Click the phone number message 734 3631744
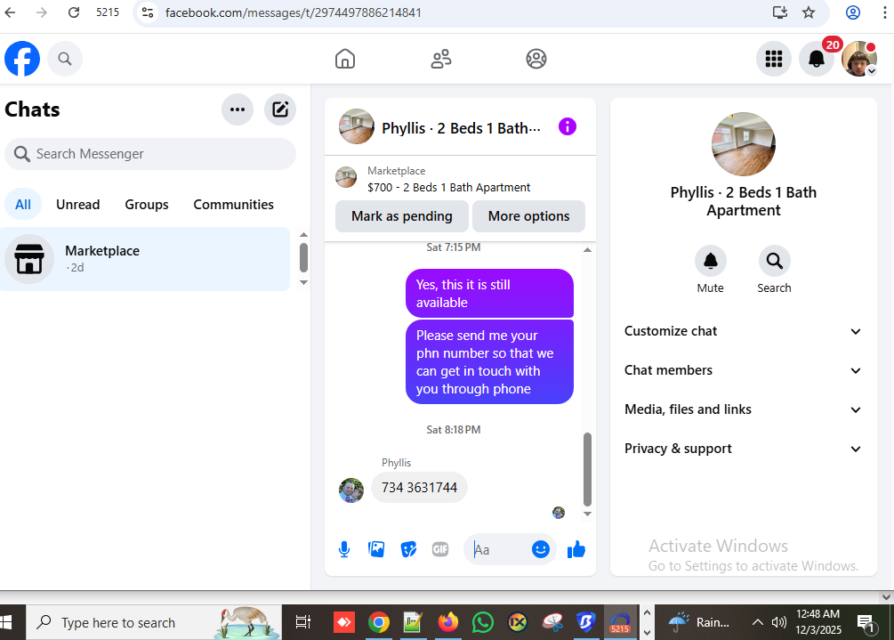The width and height of the screenshot is (894, 640). pyautogui.click(x=419, y=488)
